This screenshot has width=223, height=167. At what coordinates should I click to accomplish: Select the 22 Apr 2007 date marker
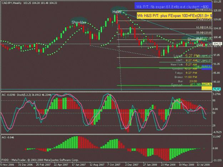(x=61, y=165)
